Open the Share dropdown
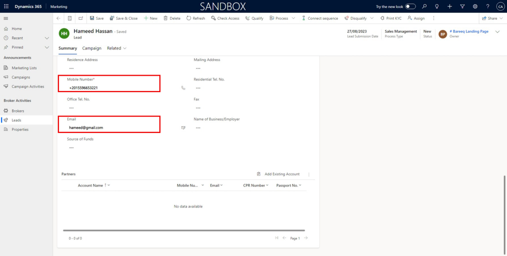The image size is (507, 256). click(493, 18)
